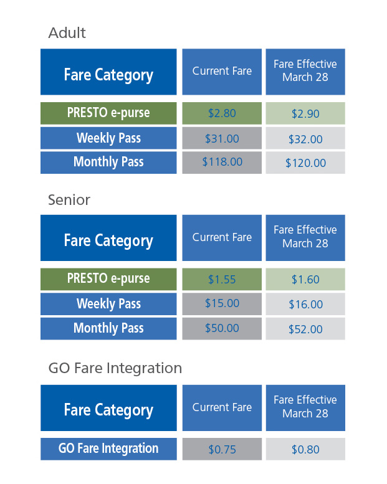Click the Adult Weekly Pass label

click(108, 138)
